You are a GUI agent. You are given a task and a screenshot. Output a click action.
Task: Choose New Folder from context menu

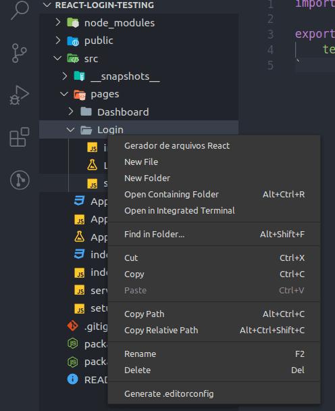click(213, 178)
